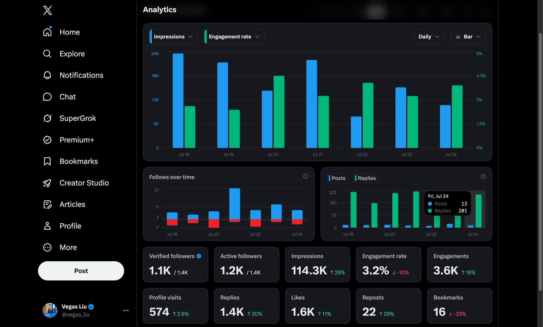
Task: Select the Bookmarks 16 card
Action: pos(460,306)
